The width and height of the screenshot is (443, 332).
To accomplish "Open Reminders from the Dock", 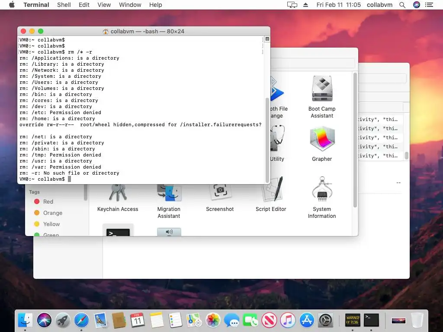I will (175, 320).
